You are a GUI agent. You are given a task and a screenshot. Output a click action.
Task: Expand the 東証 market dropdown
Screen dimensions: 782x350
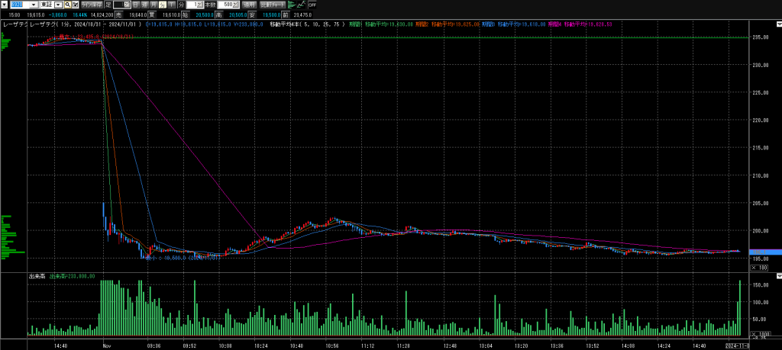click(x=60, y=5)
